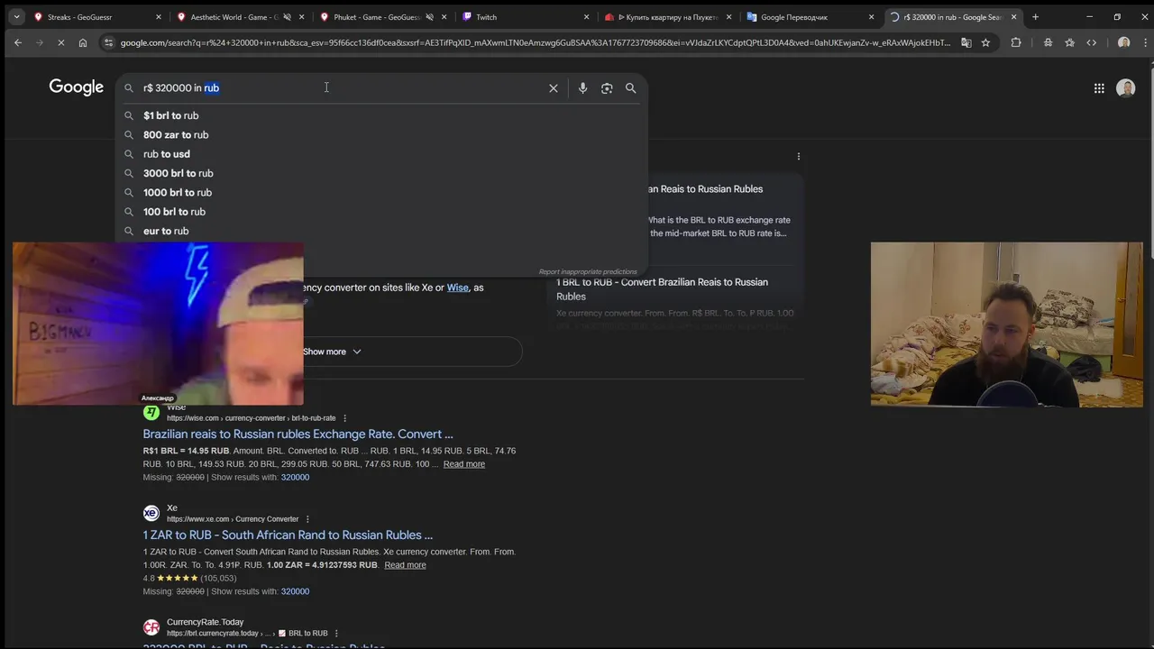Click the left streamer webcam overlay
This screenshot has width=1154, height=649.
pos(158,324)
